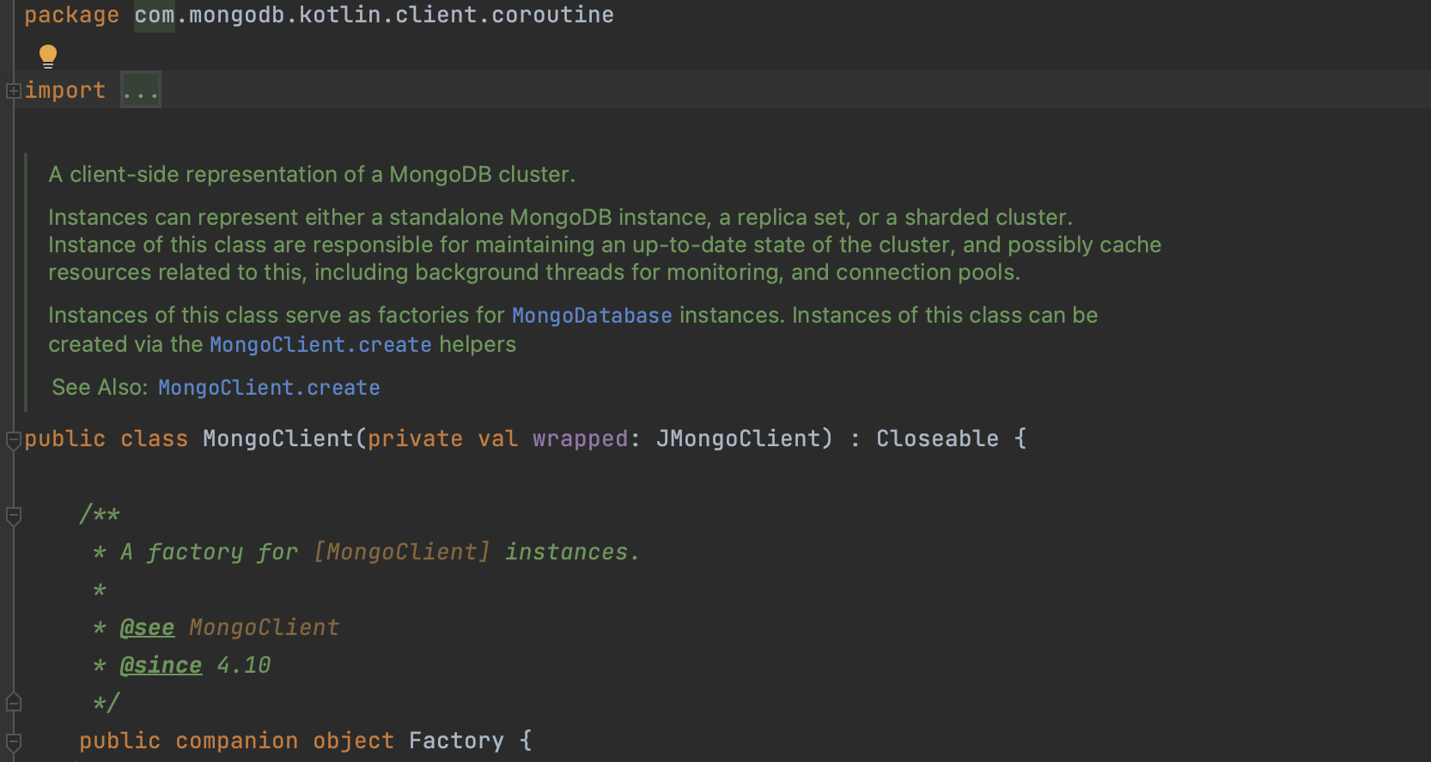The height and width of the screenshot is (762, 1431).
Task: Open the MongoDatabase documentation link
Action: click(x=592, y=316)
